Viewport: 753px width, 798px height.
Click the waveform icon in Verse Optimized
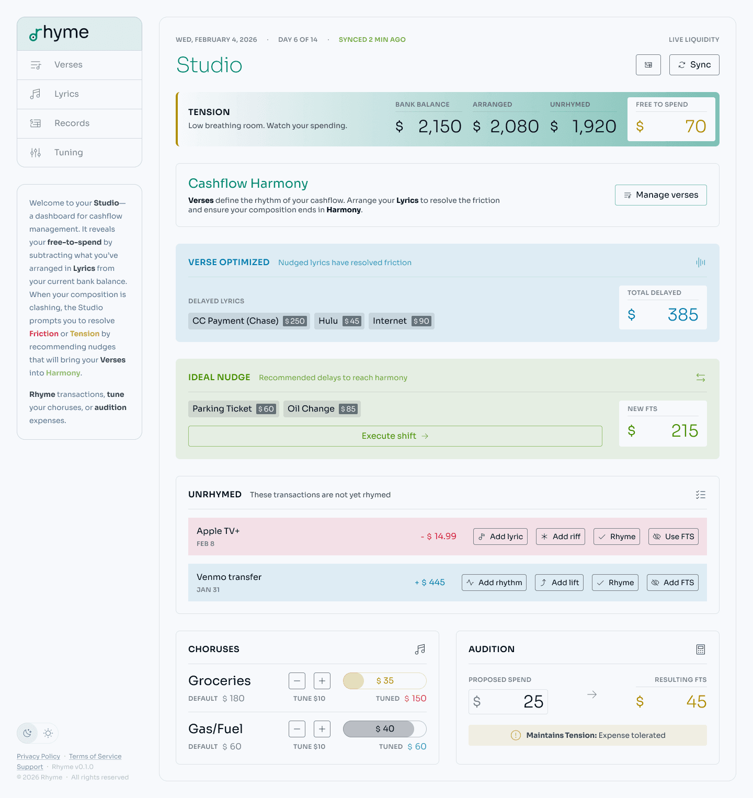pyautogui.click(x=701, y=263)
